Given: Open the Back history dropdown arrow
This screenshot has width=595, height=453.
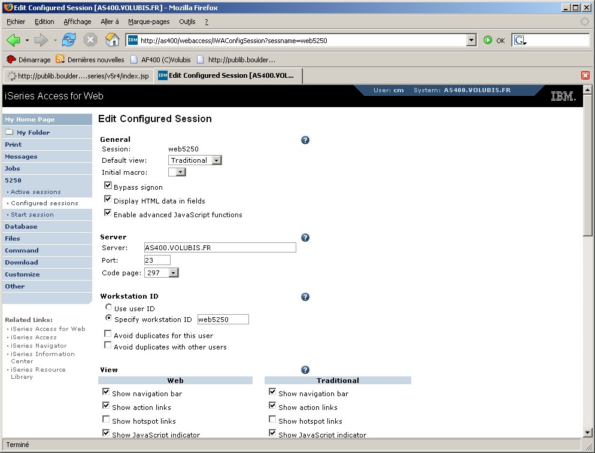Looking at the screenshot, I should point(27,40).
